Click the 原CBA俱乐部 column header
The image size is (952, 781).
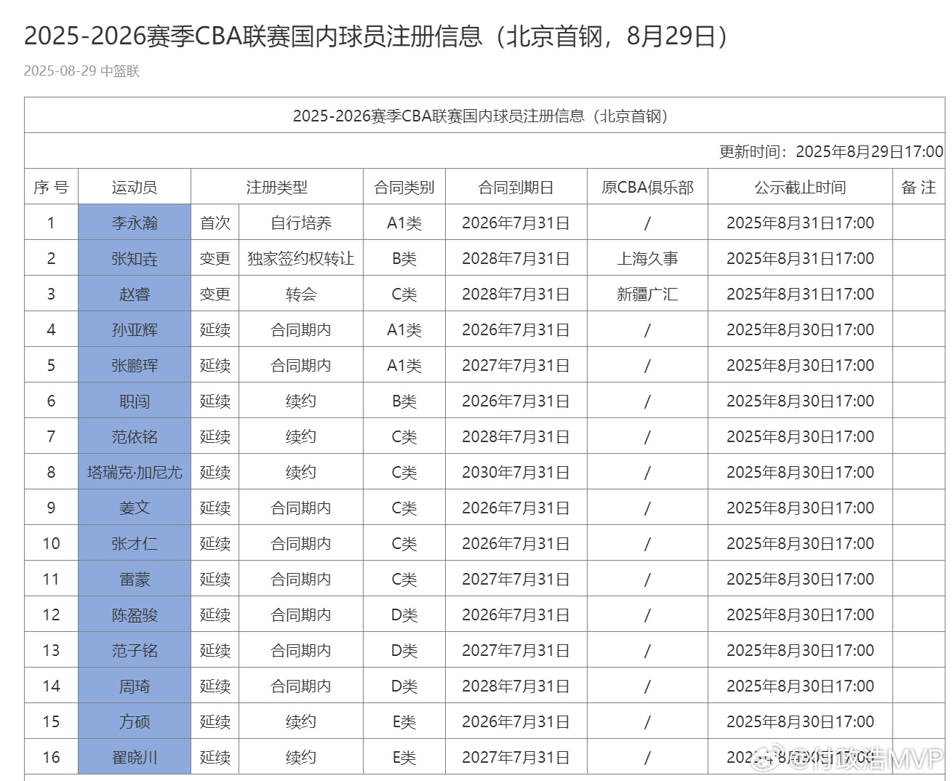[647, 187]
